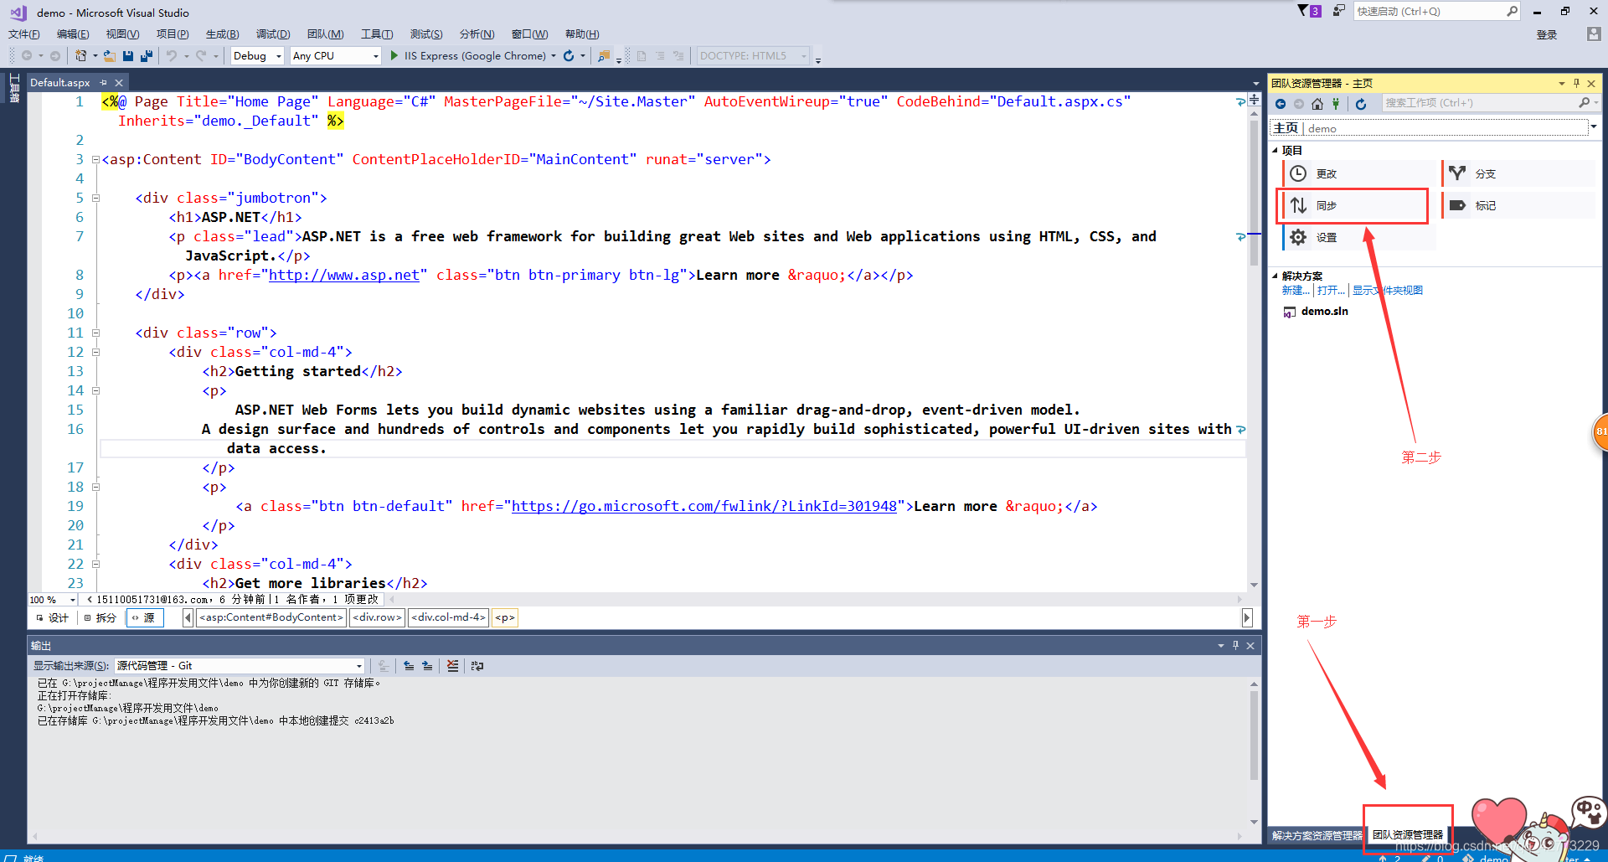Open the 工具(T) menu
The height and width of the screenshot is (862, 1608).
377,34
